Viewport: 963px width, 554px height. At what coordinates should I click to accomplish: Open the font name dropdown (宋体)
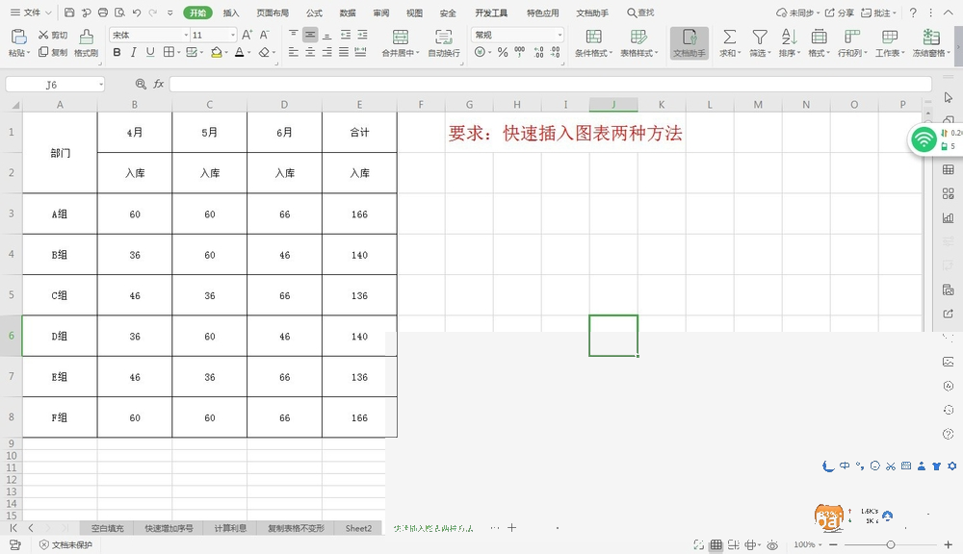tap(186, 35)
